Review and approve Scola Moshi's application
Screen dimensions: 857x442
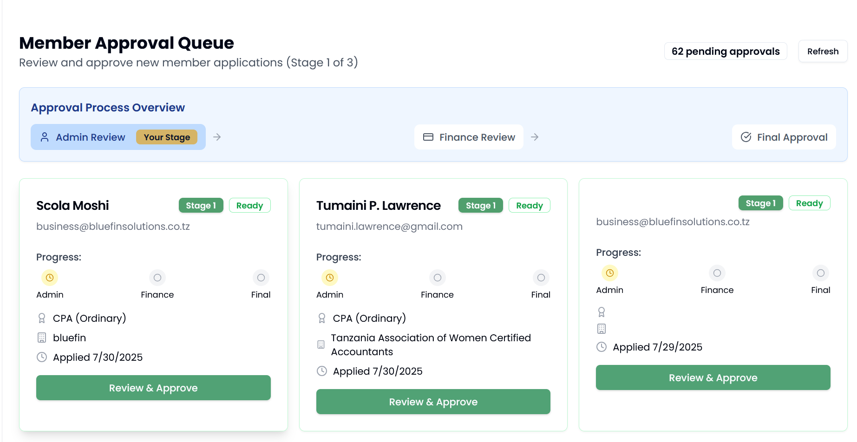click(153, 388)
